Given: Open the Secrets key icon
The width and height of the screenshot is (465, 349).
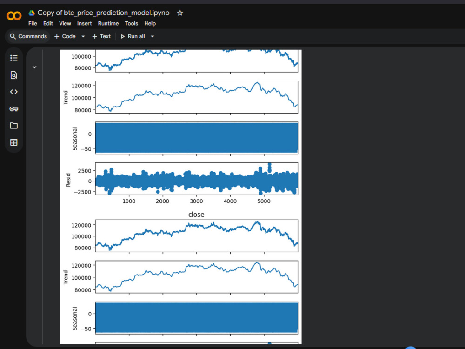Looking at the screenshot, I should point(13,109).
